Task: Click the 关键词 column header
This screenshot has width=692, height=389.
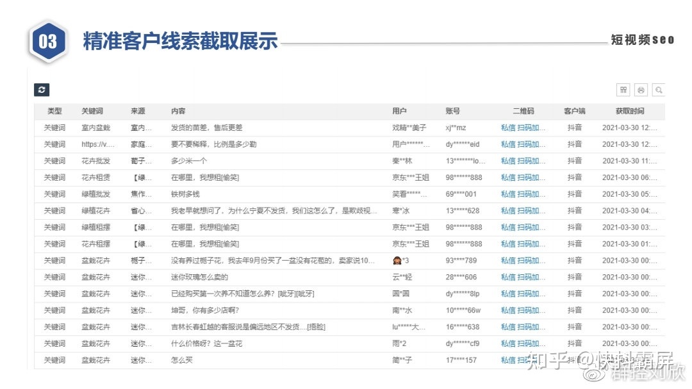Action: tap(92, 112)
